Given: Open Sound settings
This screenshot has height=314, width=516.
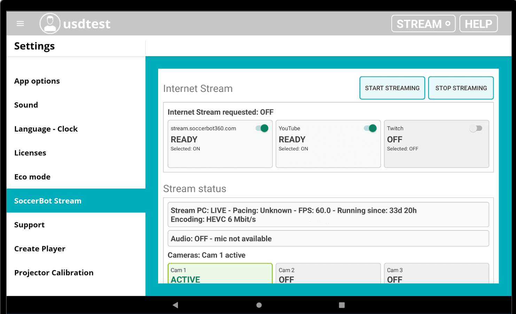Looking at the screenshot, I should click(76, 105).
